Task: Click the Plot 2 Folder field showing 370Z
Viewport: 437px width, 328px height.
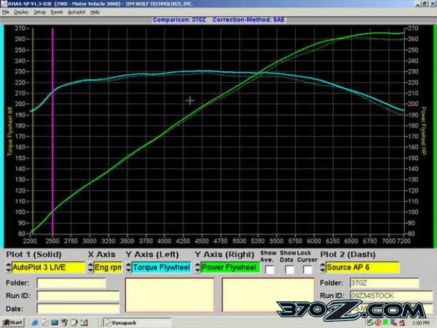Action: pyautogui.click(x=385, y=283)
